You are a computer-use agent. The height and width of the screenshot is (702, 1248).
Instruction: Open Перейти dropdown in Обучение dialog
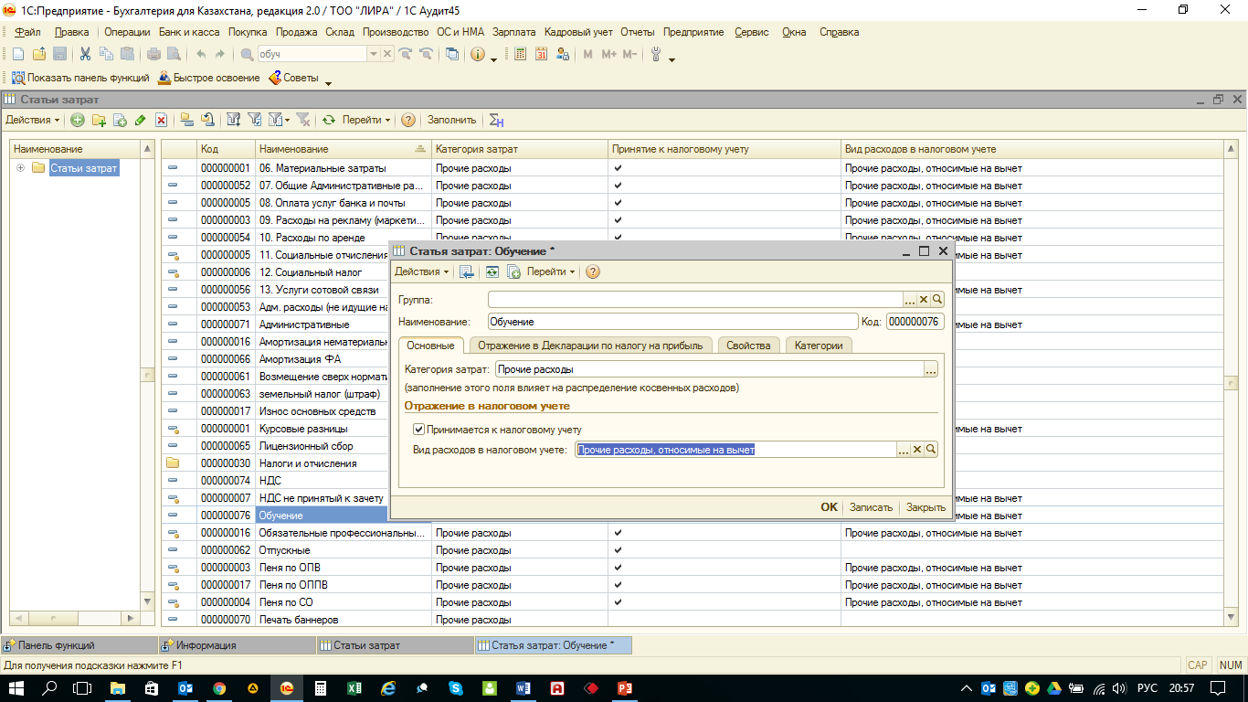(552, 271)
